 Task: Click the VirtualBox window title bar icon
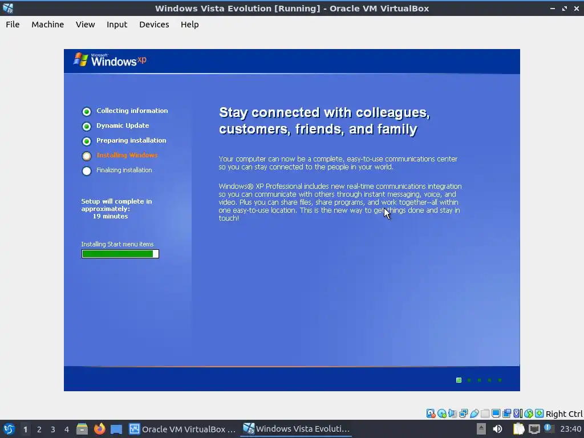coord(8,8)
